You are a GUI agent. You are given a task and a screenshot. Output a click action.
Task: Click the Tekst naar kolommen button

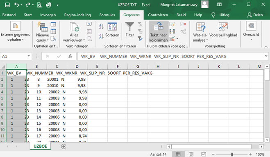coord(159,32)
